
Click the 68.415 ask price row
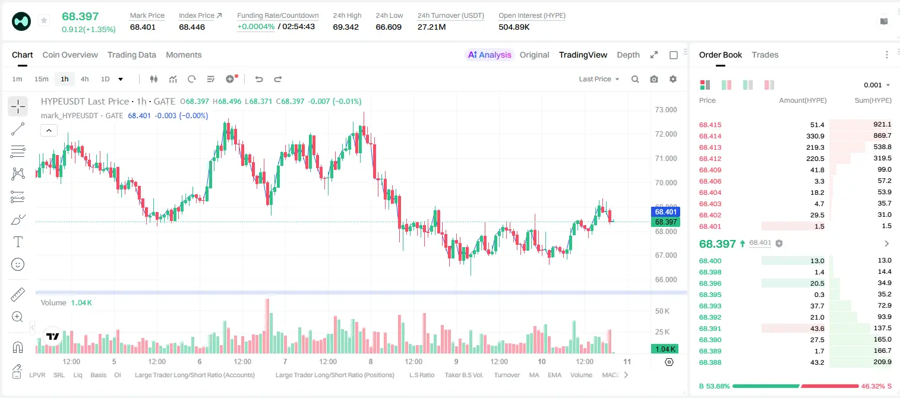tap(795, 125)
